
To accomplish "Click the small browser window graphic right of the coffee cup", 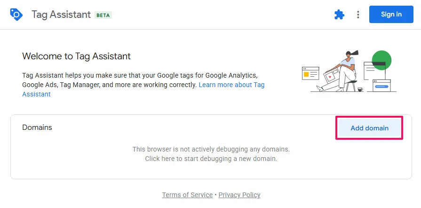I will (x=381, y=85).
